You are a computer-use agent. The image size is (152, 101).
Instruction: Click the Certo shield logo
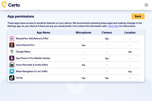click(4, 5)
